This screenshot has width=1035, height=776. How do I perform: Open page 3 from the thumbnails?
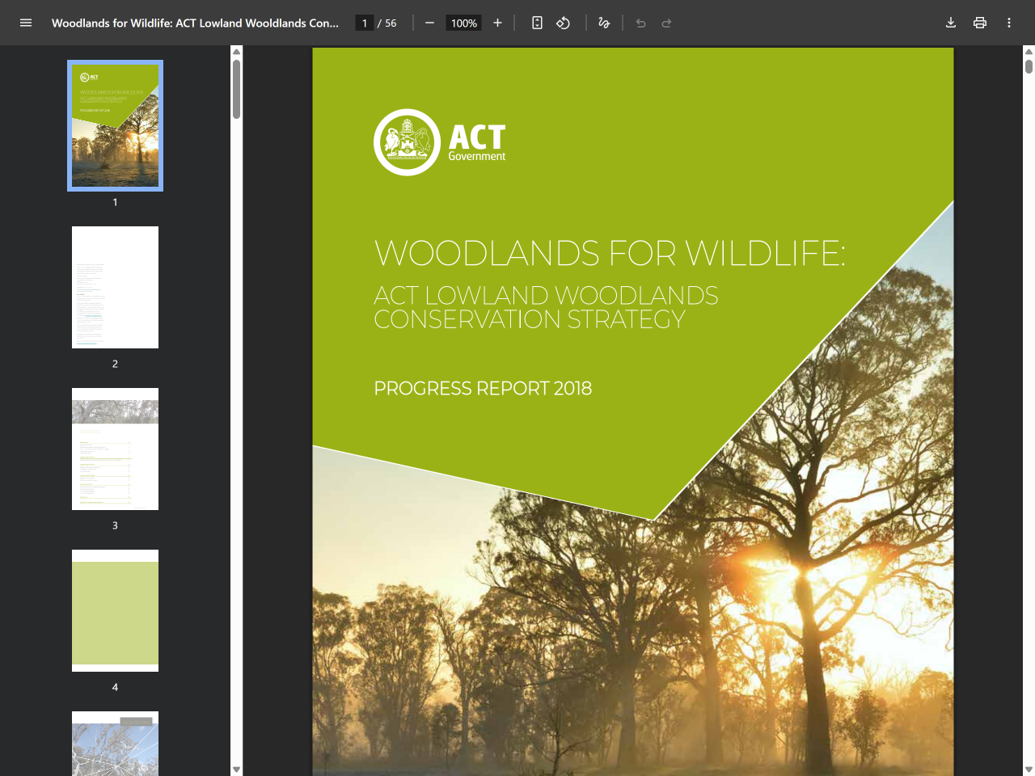(115, 449)
